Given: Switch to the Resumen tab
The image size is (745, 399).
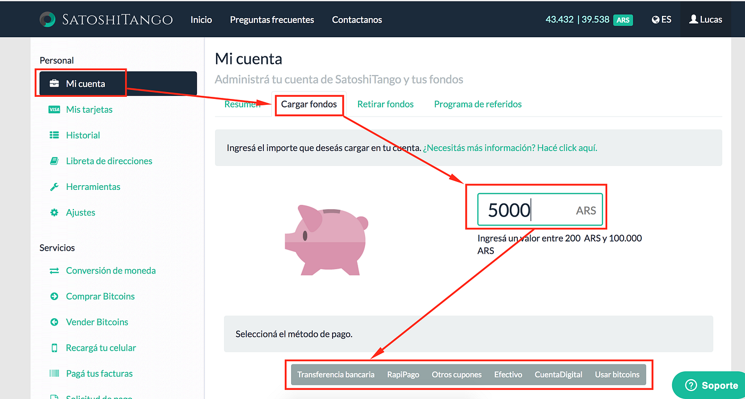Looking at the screenshot, I should (x=242, y=104).
